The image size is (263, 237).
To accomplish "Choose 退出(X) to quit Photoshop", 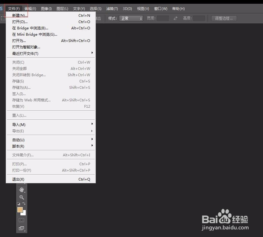I will click(x=51, y=179).
